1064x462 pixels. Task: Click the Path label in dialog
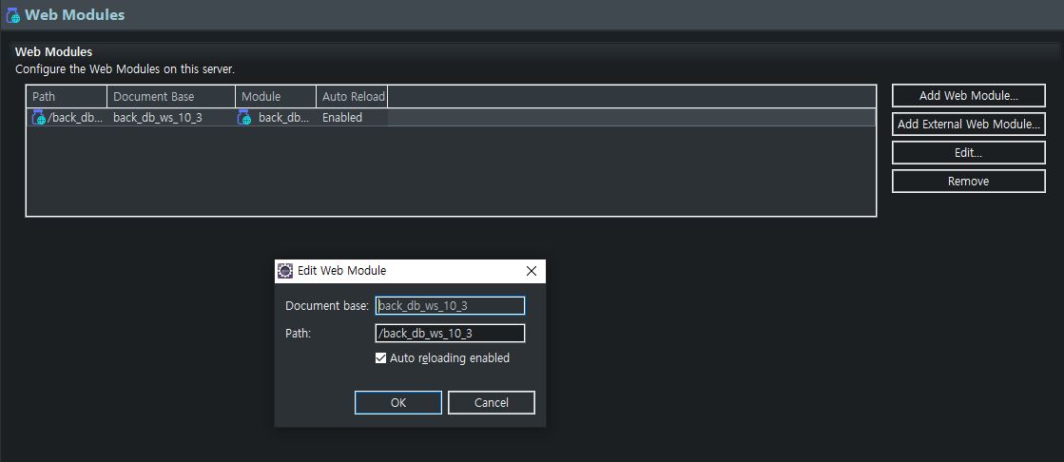point(298,333)
